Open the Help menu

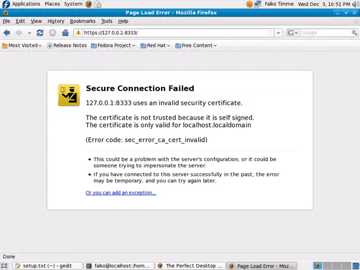[x=123, y=21]
